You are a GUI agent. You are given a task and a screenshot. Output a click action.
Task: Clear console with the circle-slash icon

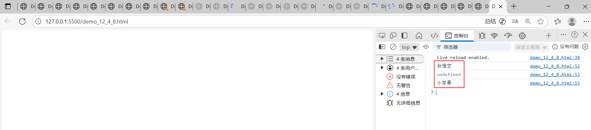393,47
